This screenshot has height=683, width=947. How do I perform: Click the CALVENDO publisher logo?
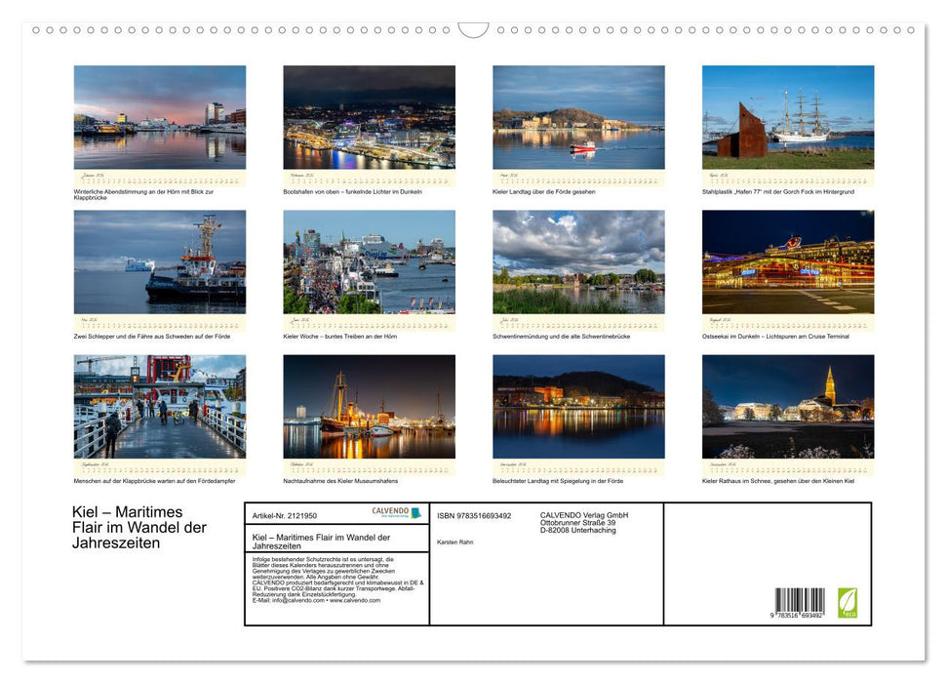389,512
